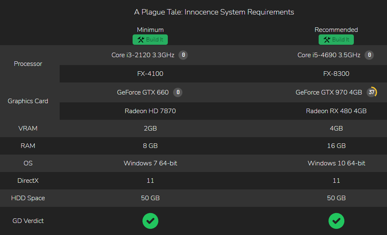Click the 37 score ring beside GTX 970
The height and width of the screenshot is (235, 387).
372,92
